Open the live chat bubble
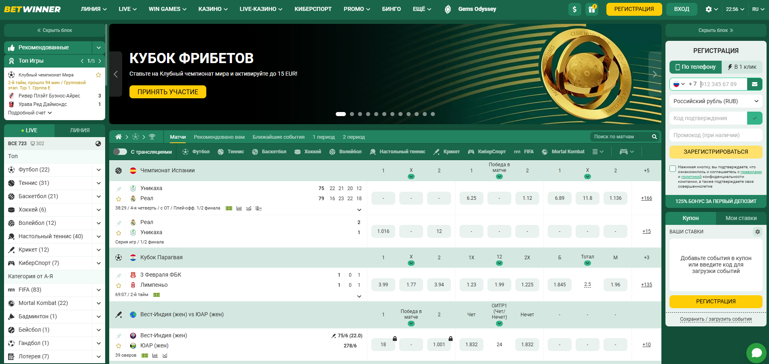 [x=756, y=353]
